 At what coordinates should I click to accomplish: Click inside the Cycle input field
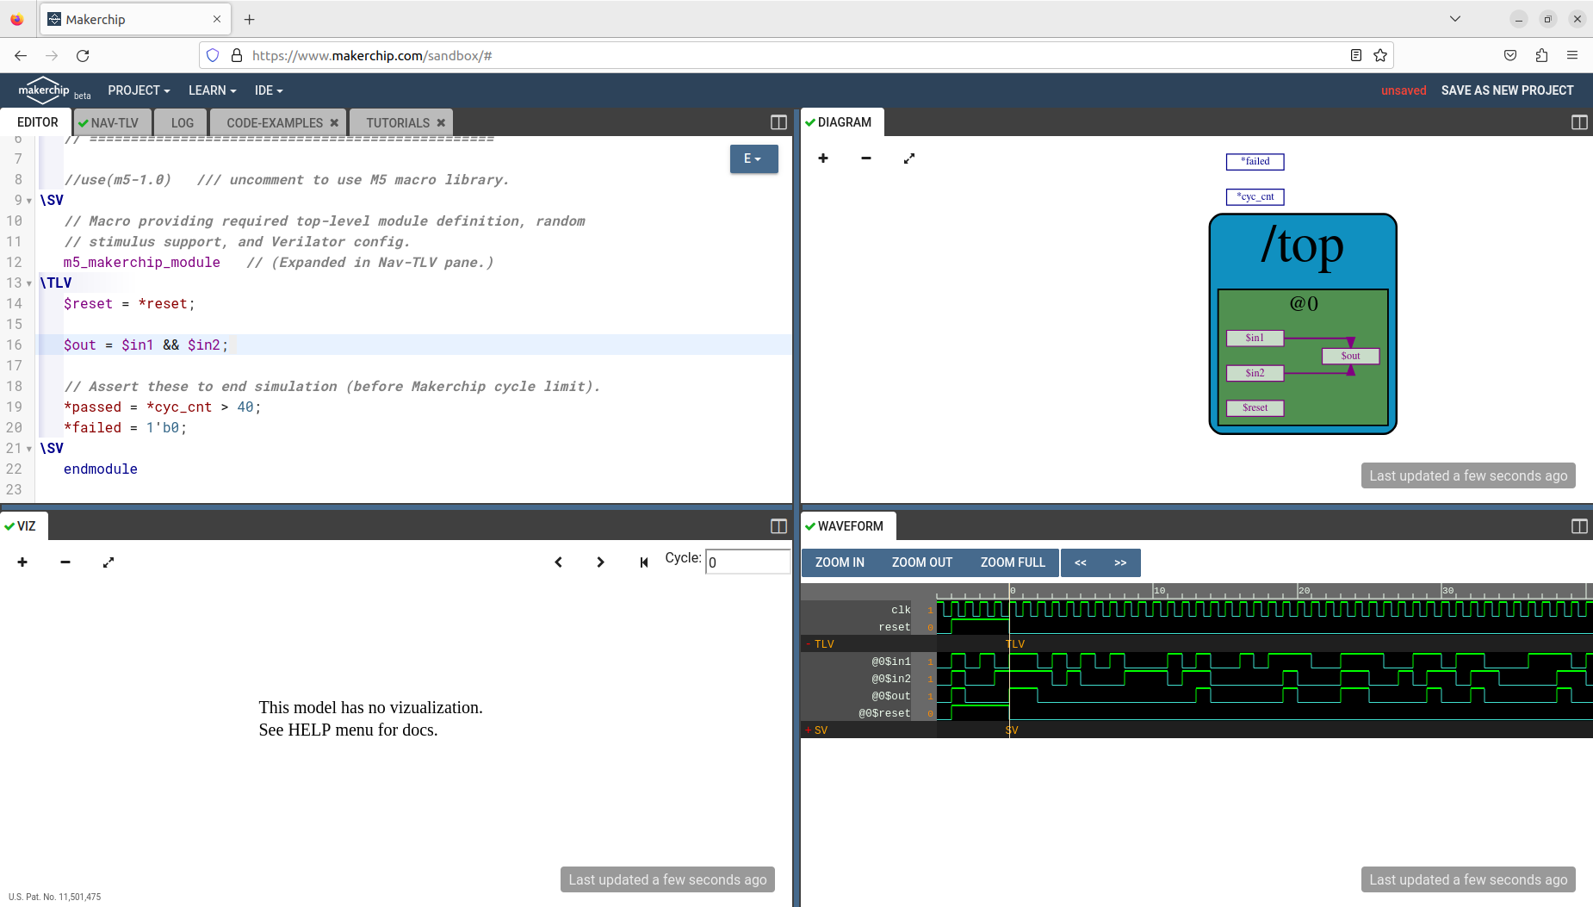tap(747, 561)
